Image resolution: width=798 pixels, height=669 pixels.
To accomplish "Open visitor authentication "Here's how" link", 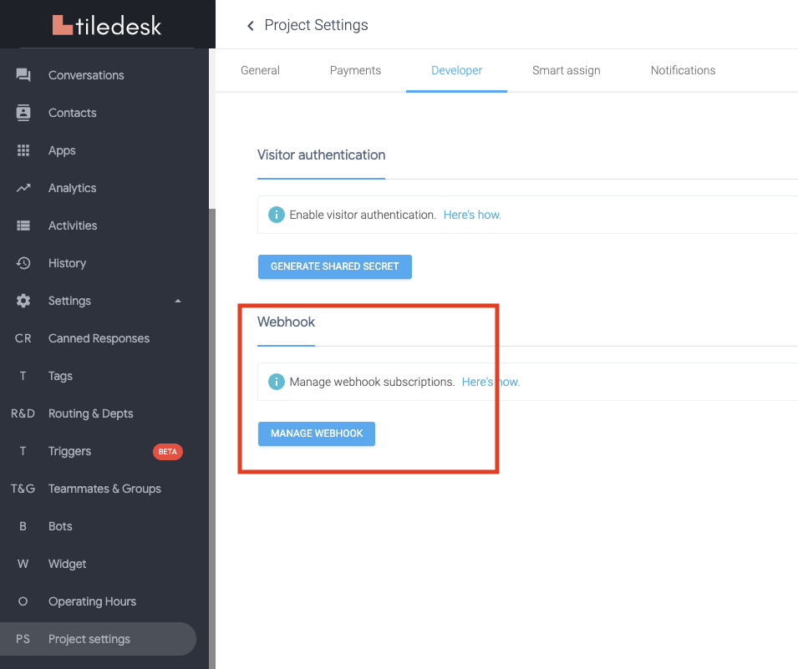I will point(472,215).
